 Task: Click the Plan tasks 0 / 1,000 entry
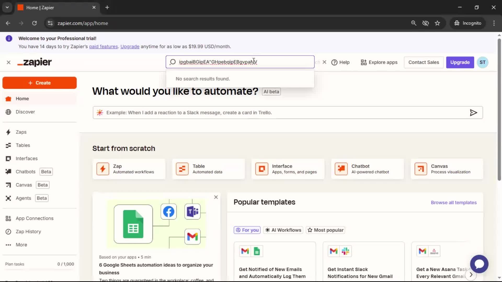39,264
